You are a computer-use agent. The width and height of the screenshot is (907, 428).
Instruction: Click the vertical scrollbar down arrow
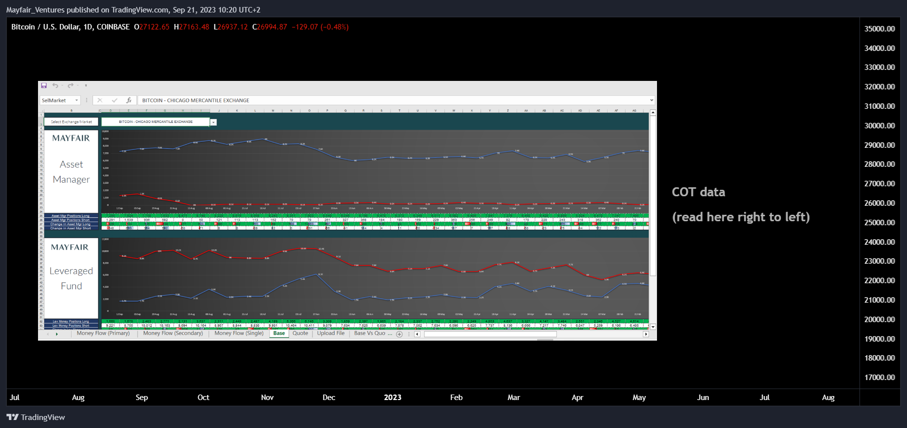click(x=652, y=327)
